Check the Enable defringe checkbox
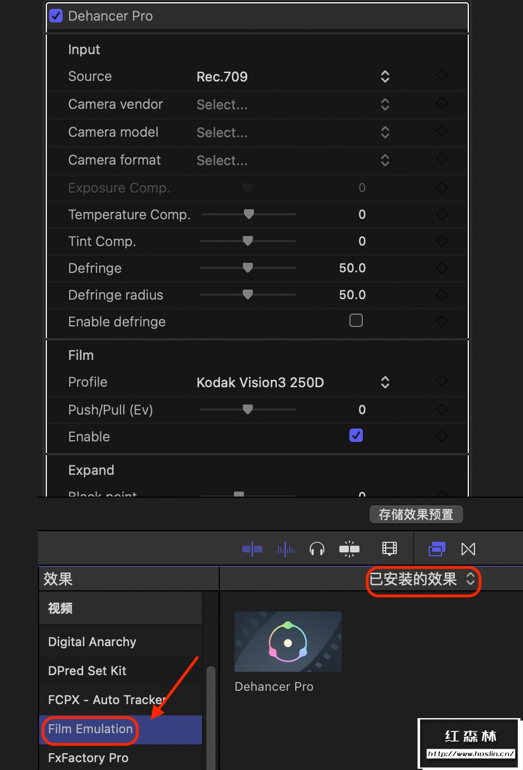Screen dimensions: 523x770 [x=356, y=320]
